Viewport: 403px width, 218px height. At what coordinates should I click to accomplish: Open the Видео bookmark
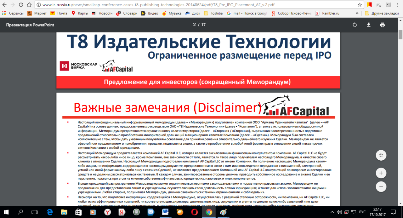point(150,13)
